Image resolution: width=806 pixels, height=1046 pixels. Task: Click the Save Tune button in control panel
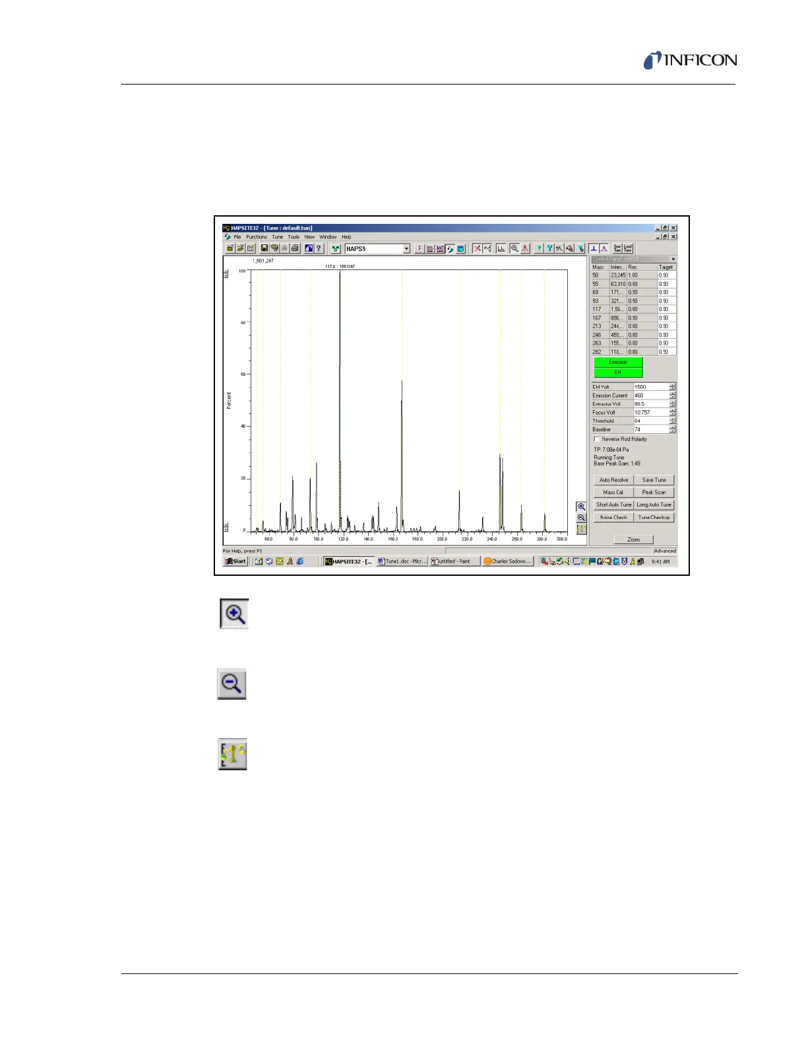pyautogui.click(x=654, y=480)
